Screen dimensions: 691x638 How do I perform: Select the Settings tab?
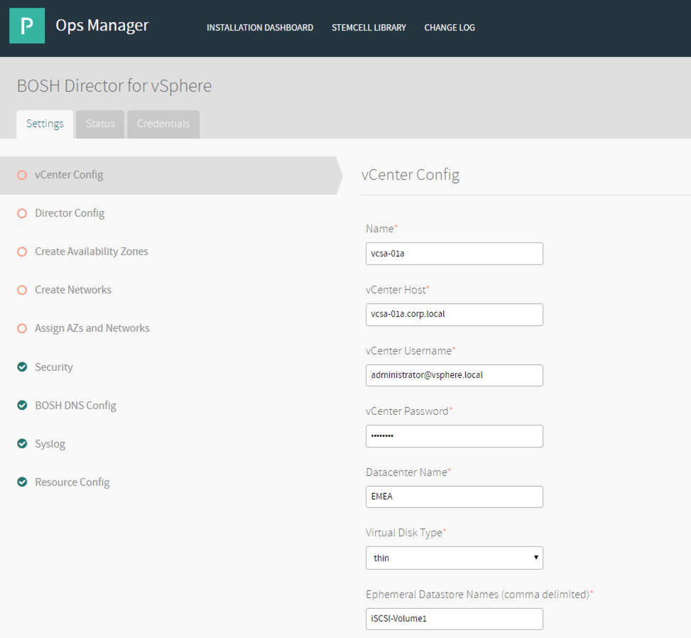click(45, 124)
